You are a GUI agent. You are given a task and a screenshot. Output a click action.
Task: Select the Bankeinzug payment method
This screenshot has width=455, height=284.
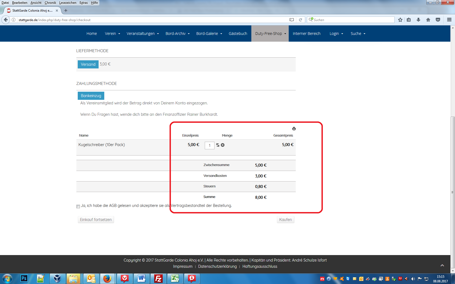pyautogui.click(x=91, y=96)
